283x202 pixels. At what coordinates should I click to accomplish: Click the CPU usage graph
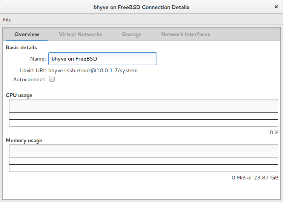click(x=143, y=113)
